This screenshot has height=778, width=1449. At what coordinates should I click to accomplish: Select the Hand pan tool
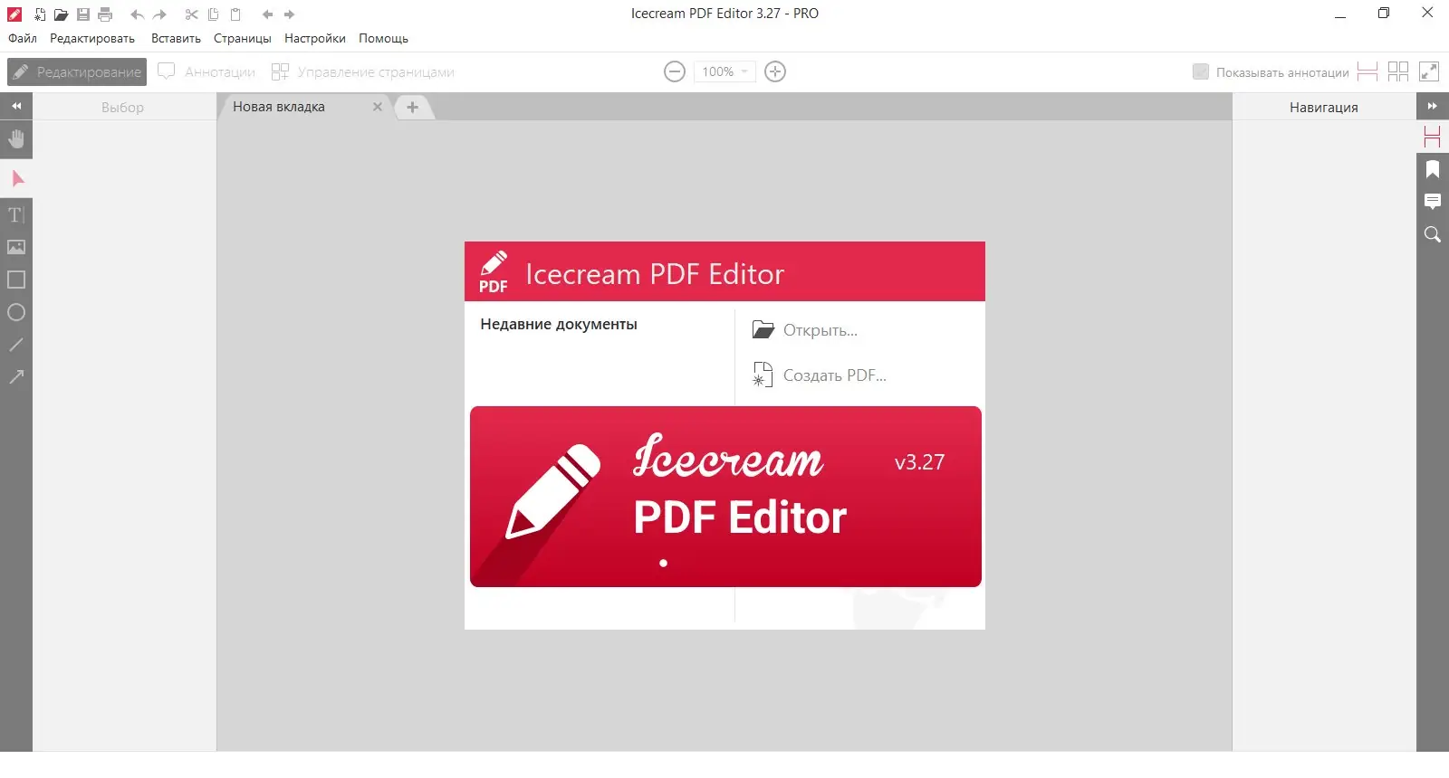click(16, 139)
